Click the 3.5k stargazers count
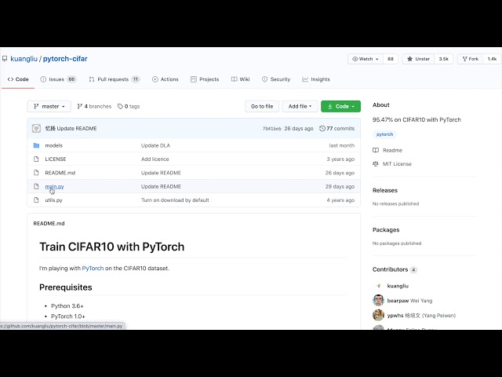The image size is (502, 377). click(x=443, y=59)
